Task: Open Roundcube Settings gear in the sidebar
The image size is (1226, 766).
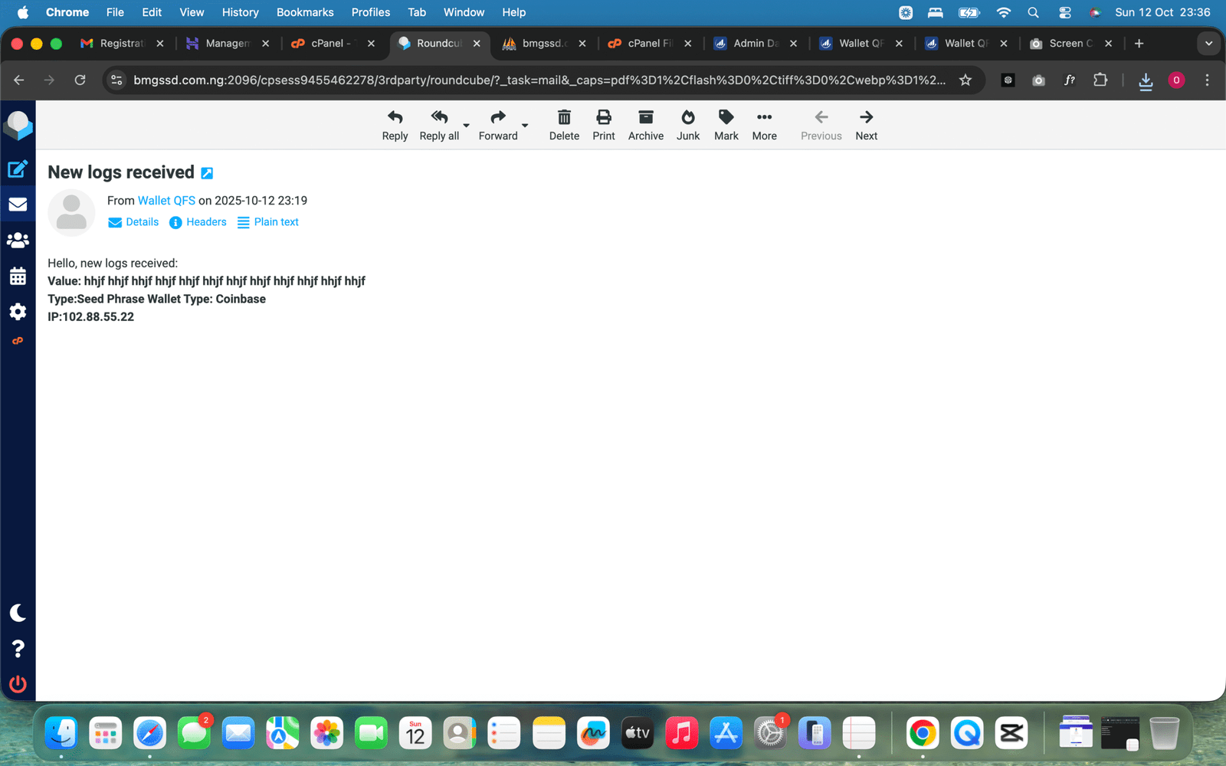Action: coord(18,312)
